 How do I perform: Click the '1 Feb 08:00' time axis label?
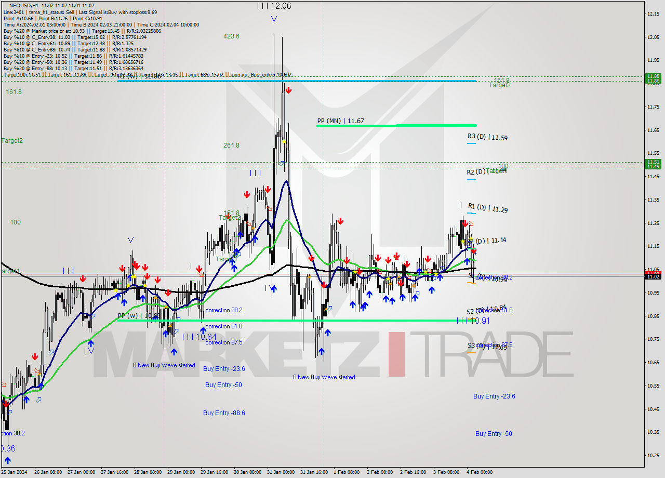point(346,472)
